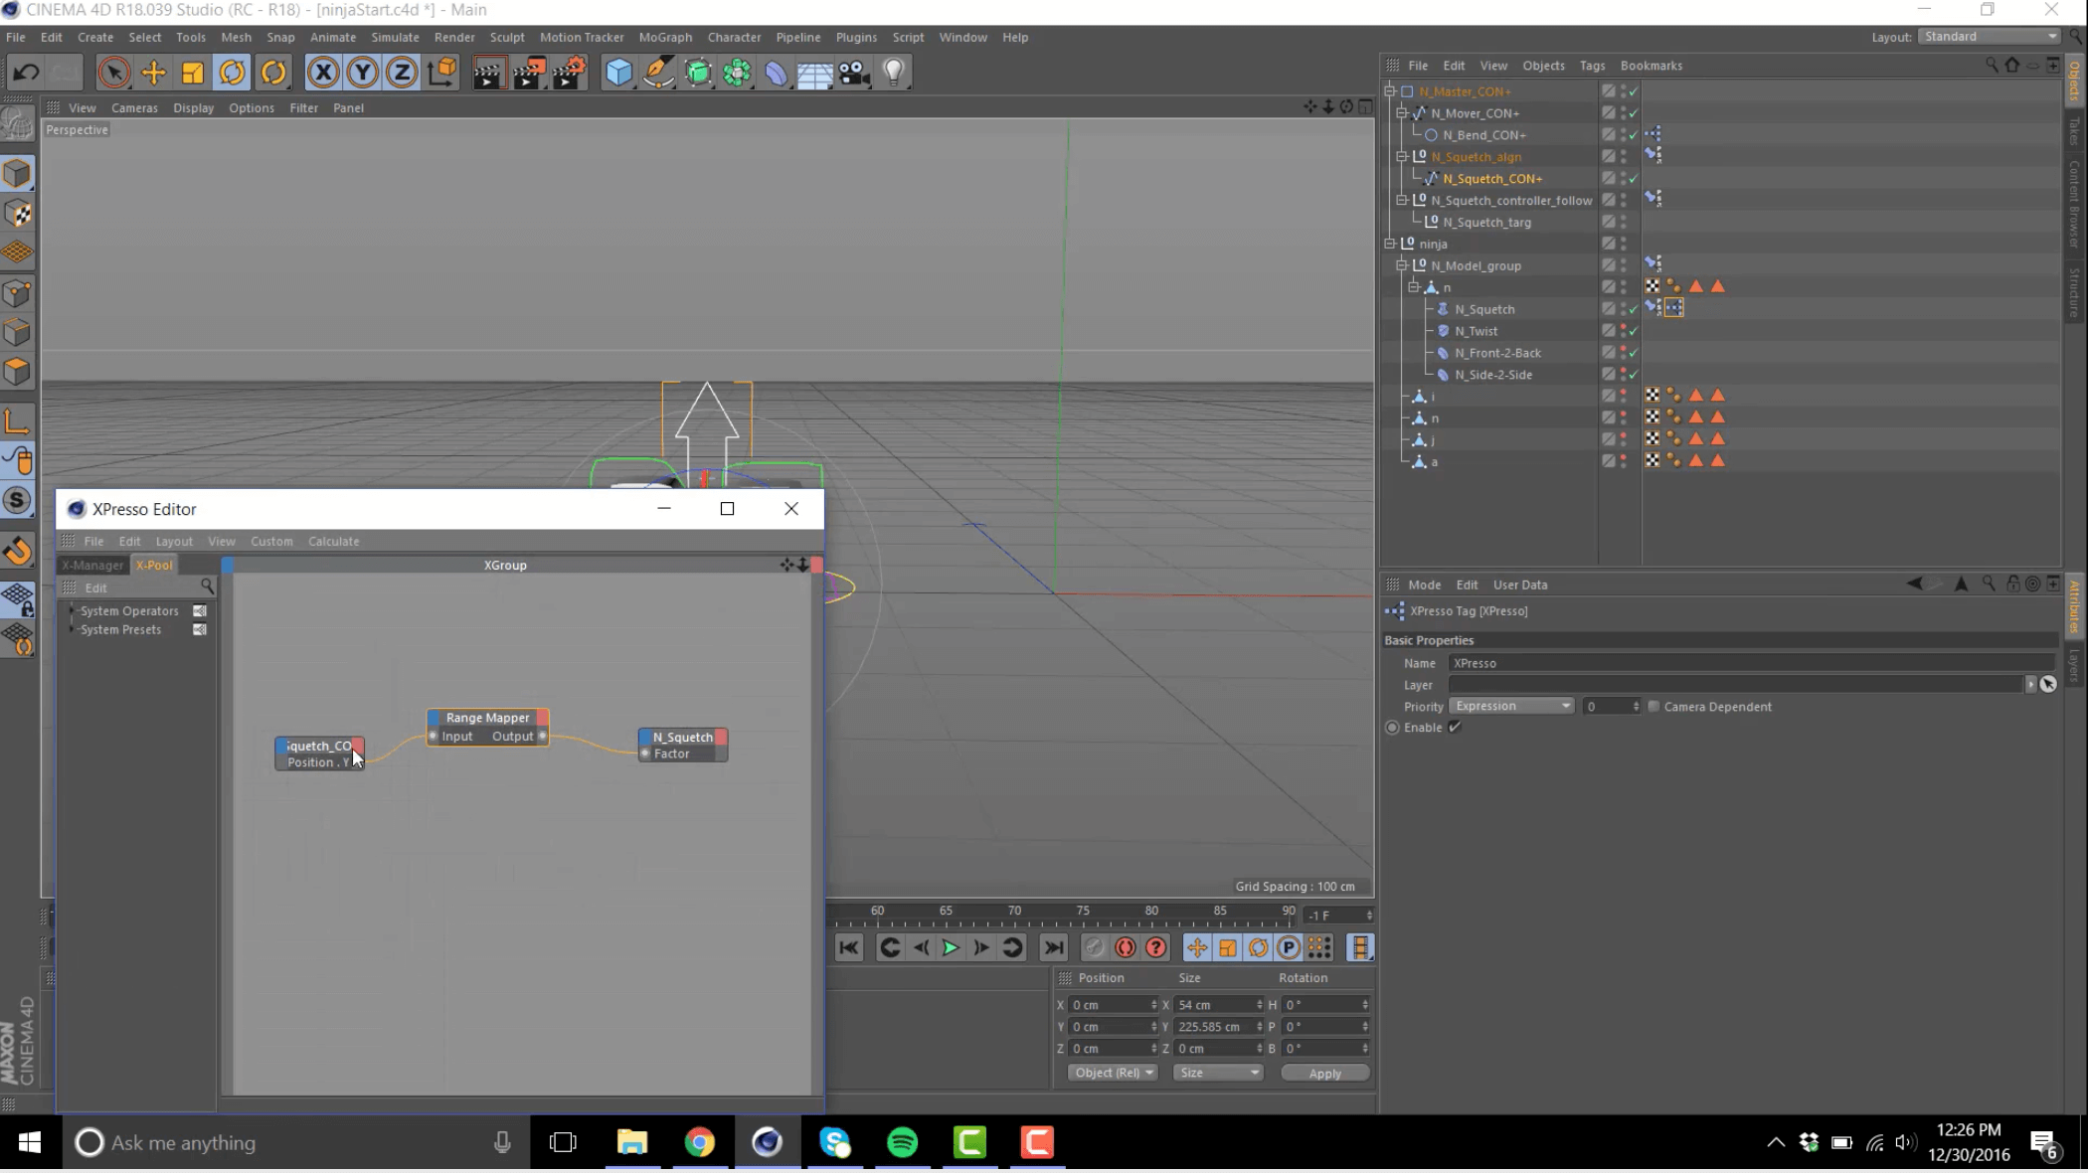Toggle visibility dots of N_Twist object
Image resolution: width=2088 pixels, height=1173 pixels.
click(x=1624, y=331)
